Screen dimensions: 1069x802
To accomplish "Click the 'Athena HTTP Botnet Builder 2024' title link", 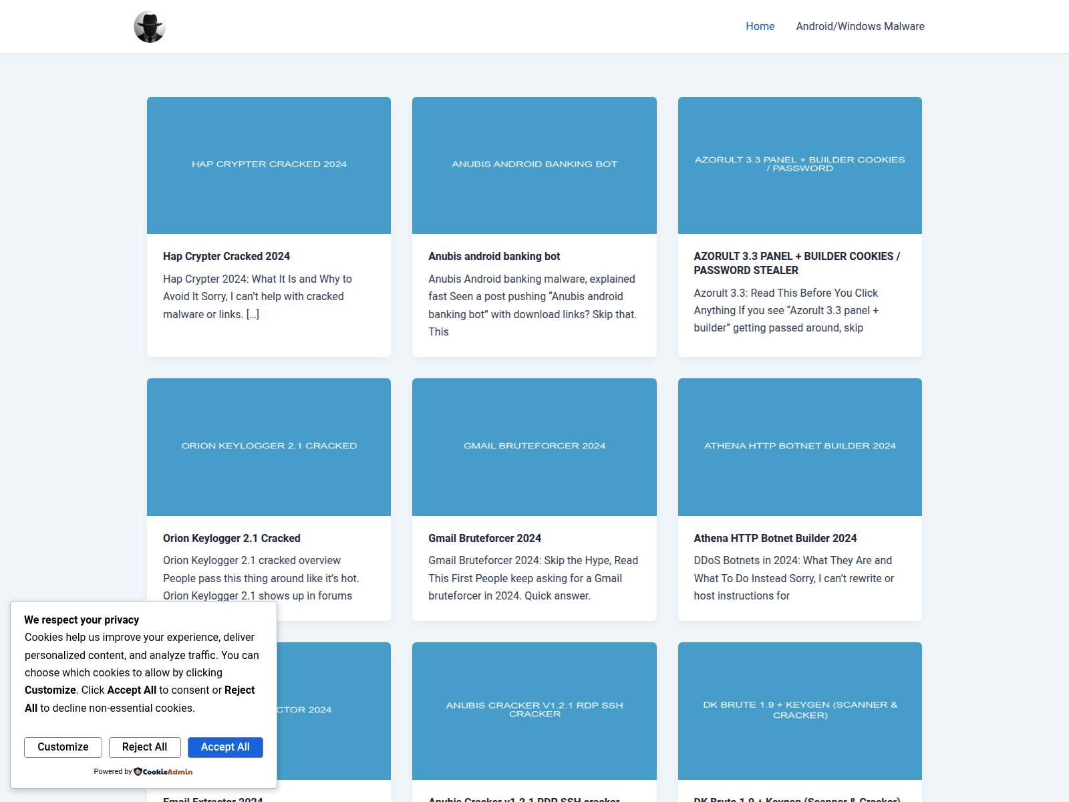I will [x=775, y=539].
